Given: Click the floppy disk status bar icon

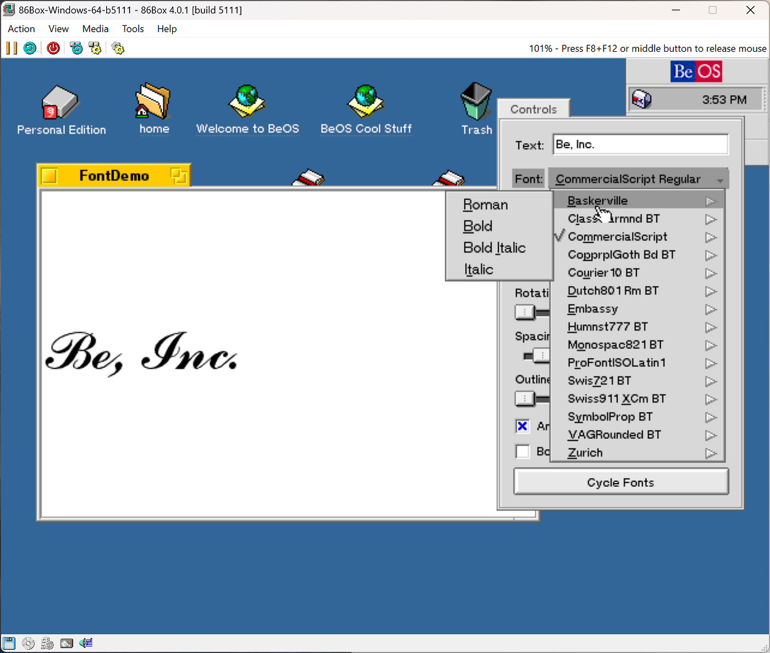Looking at the screenshot, I should (9, 643).
